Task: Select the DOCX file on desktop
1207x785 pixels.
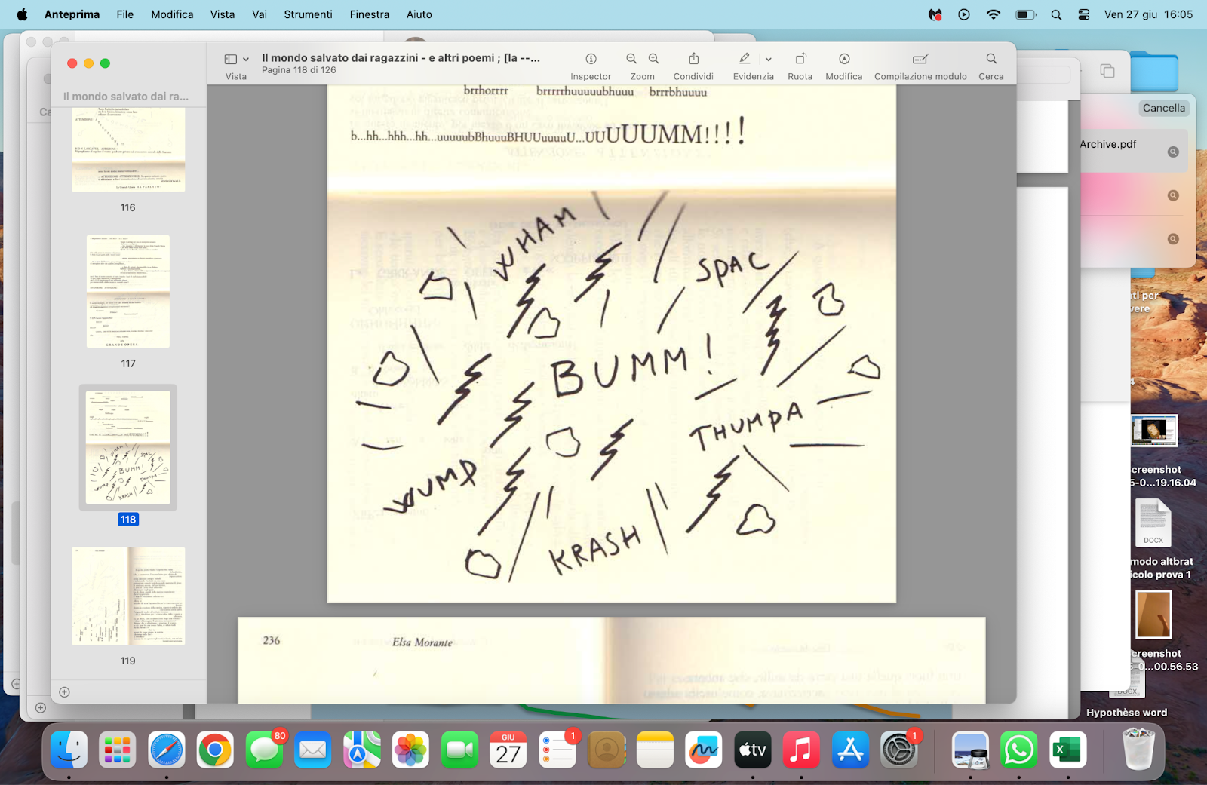Action: coord(1153,523)
